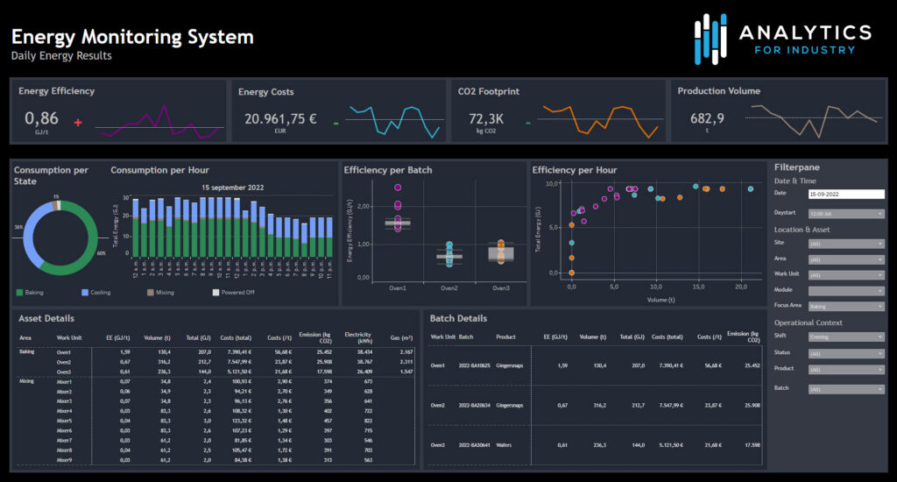The width and height of the screenshot is (897, 482).
Task: Select the Oven1 row in Asset Details
Action: coord(64,352)
